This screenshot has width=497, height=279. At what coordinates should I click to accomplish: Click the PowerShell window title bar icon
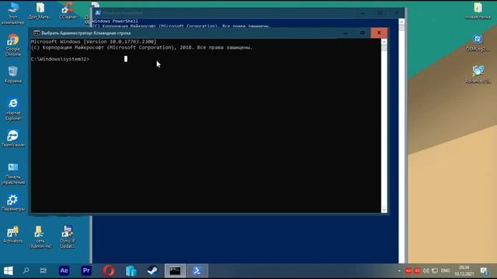tap(98, 12)
